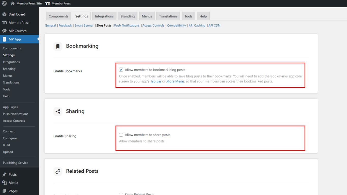Open MP Courses via its stacked-cards icon
Viewport: 347px width, 195px height.
pyautogui.click(x=5, y=31)
